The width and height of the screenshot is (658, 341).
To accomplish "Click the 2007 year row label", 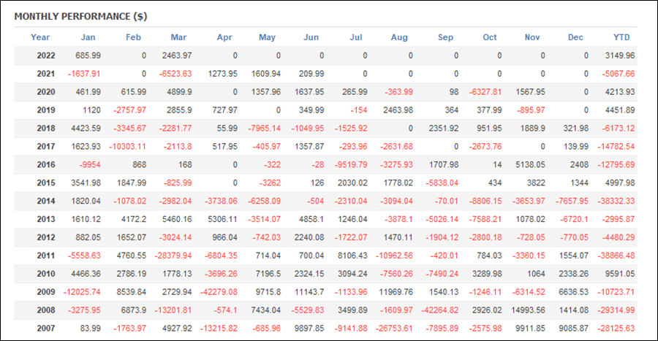I will point(46,328).
